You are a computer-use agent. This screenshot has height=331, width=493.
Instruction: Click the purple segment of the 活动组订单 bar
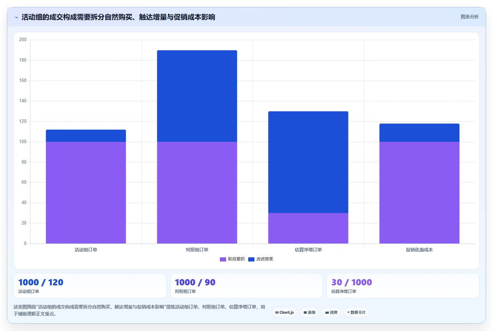(x=86, y=193)
